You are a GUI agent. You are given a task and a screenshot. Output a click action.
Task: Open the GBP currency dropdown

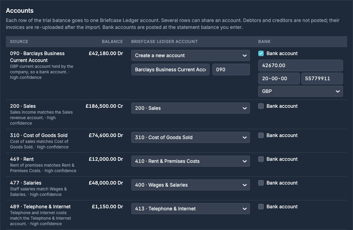300,91
